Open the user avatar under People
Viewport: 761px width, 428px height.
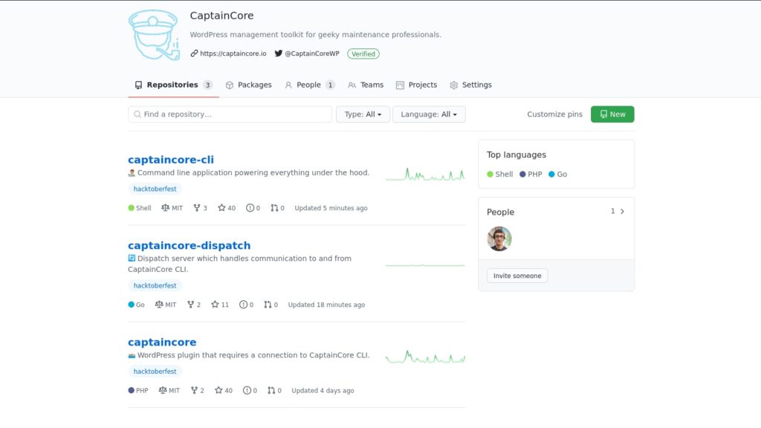(499, 239)
